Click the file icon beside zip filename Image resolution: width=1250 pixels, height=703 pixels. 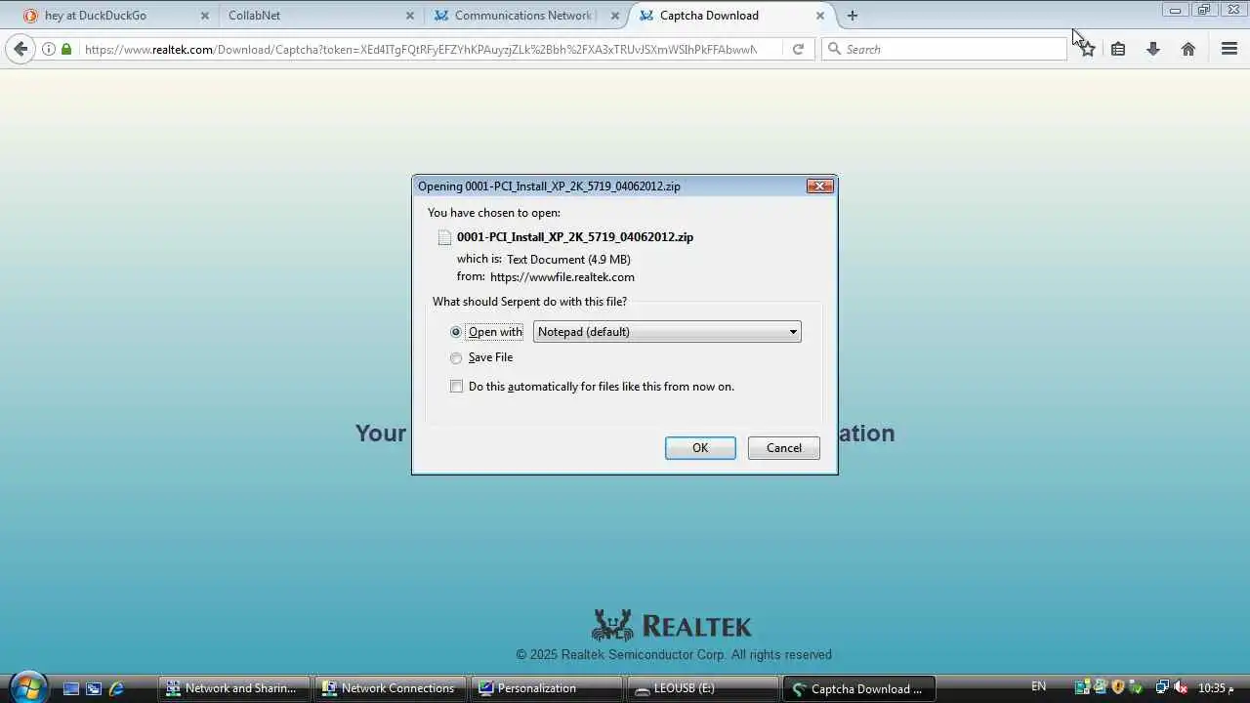point(444,237)
